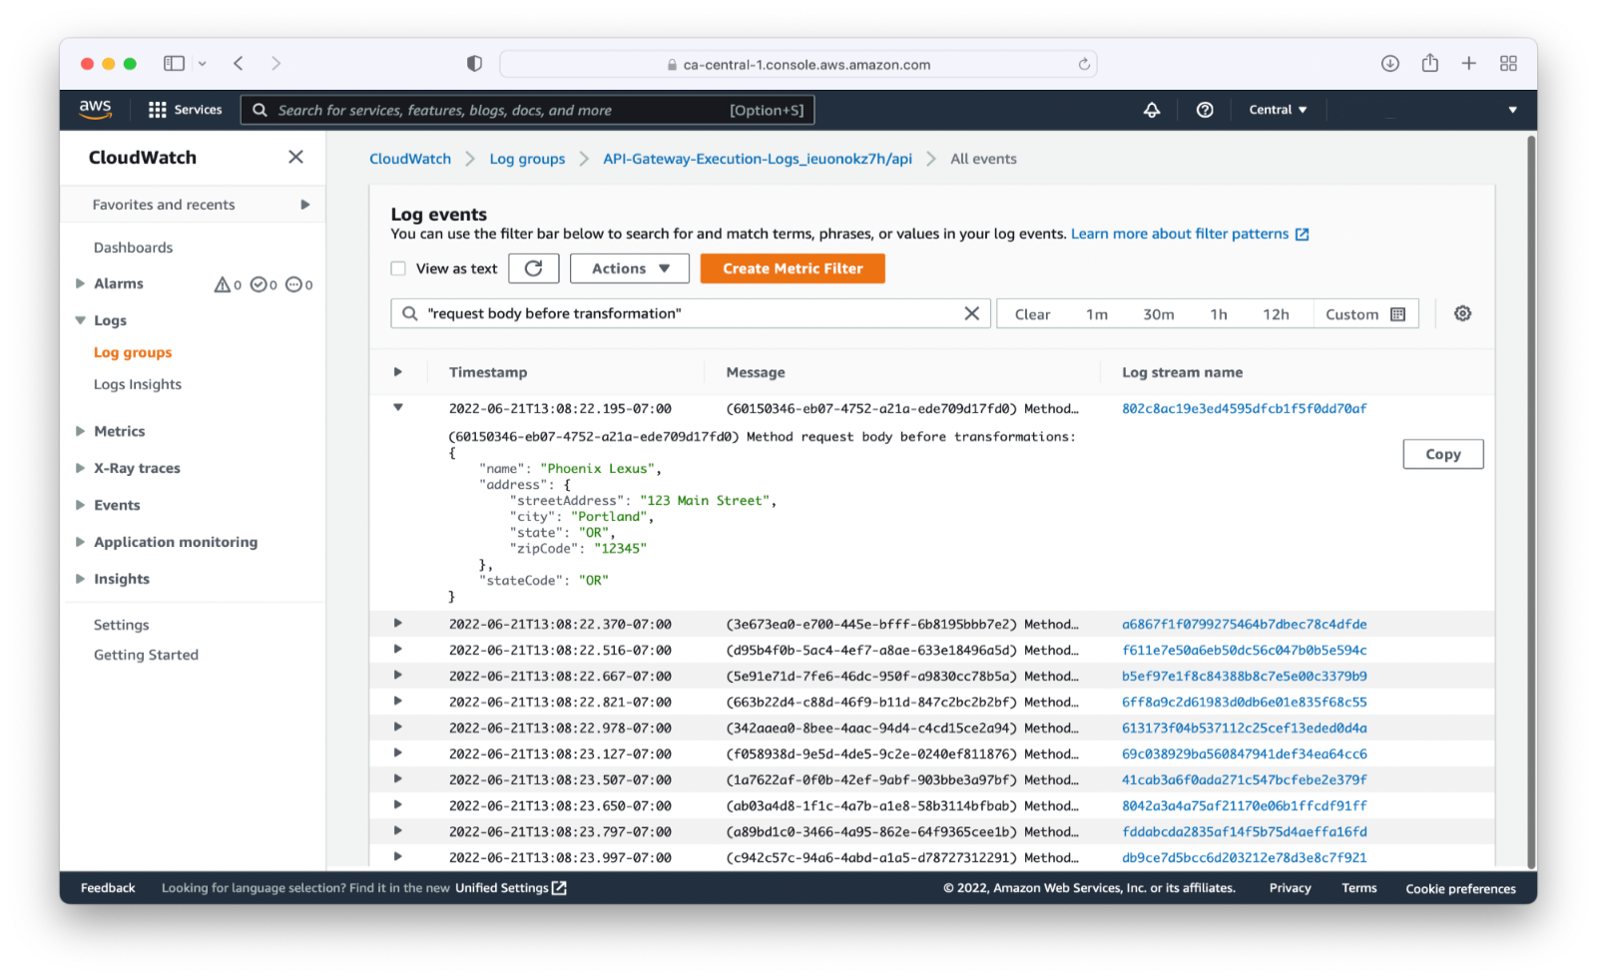This screenshot has height=978, width=1597.
Task: Open log stream 802c8ac19e3ed4595dfcb1f5f0dd70af
Action: coord(1245,408)
